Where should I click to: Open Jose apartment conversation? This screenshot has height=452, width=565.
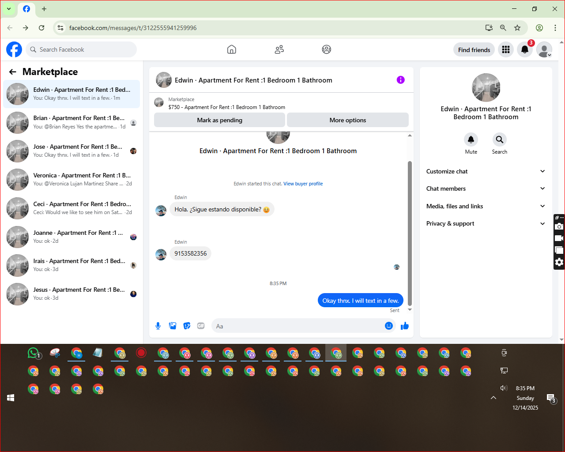72,151
